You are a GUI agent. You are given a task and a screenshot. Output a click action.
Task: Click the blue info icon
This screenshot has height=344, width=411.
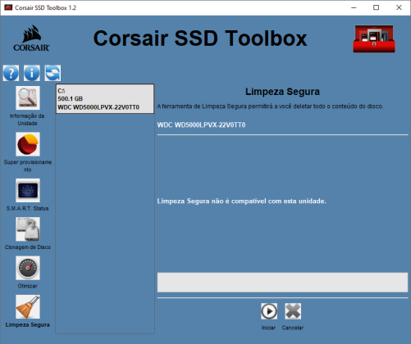[x=32, y=73]
